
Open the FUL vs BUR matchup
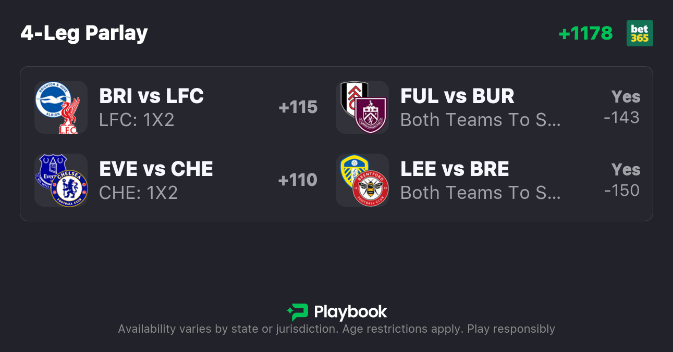457,96
